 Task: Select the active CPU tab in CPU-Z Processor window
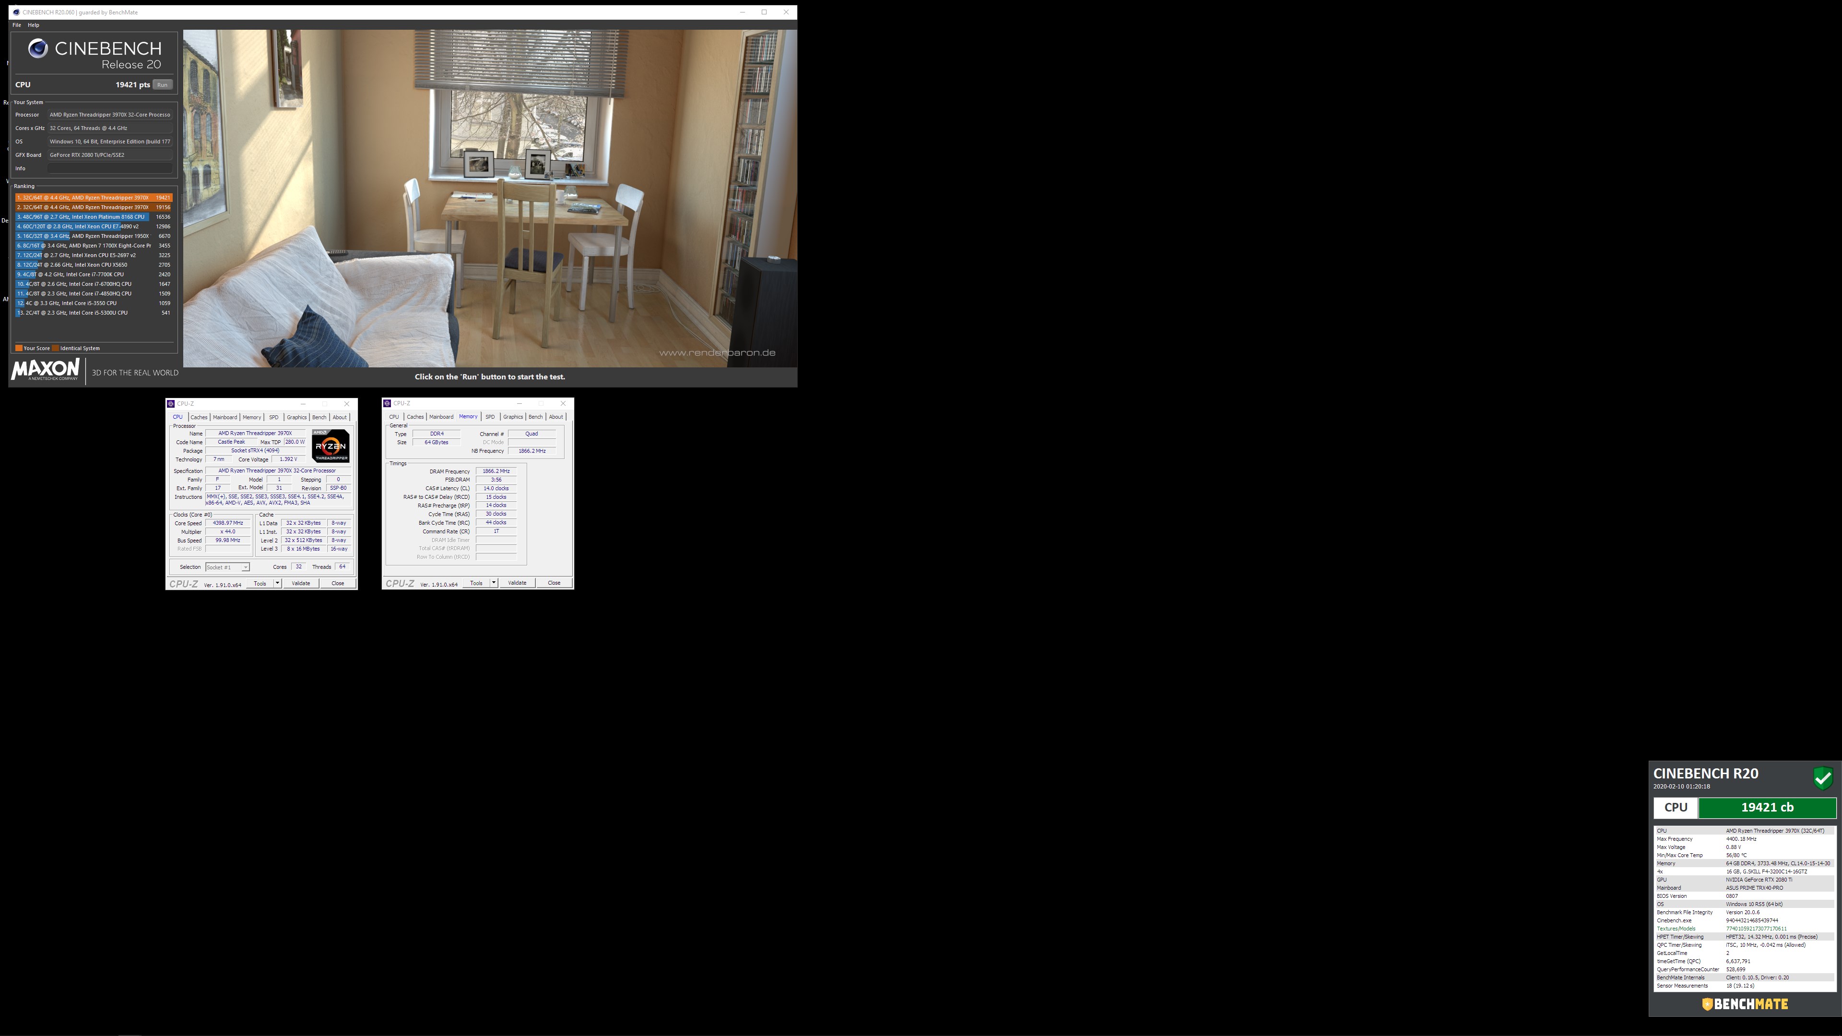[x=177, y=417]
